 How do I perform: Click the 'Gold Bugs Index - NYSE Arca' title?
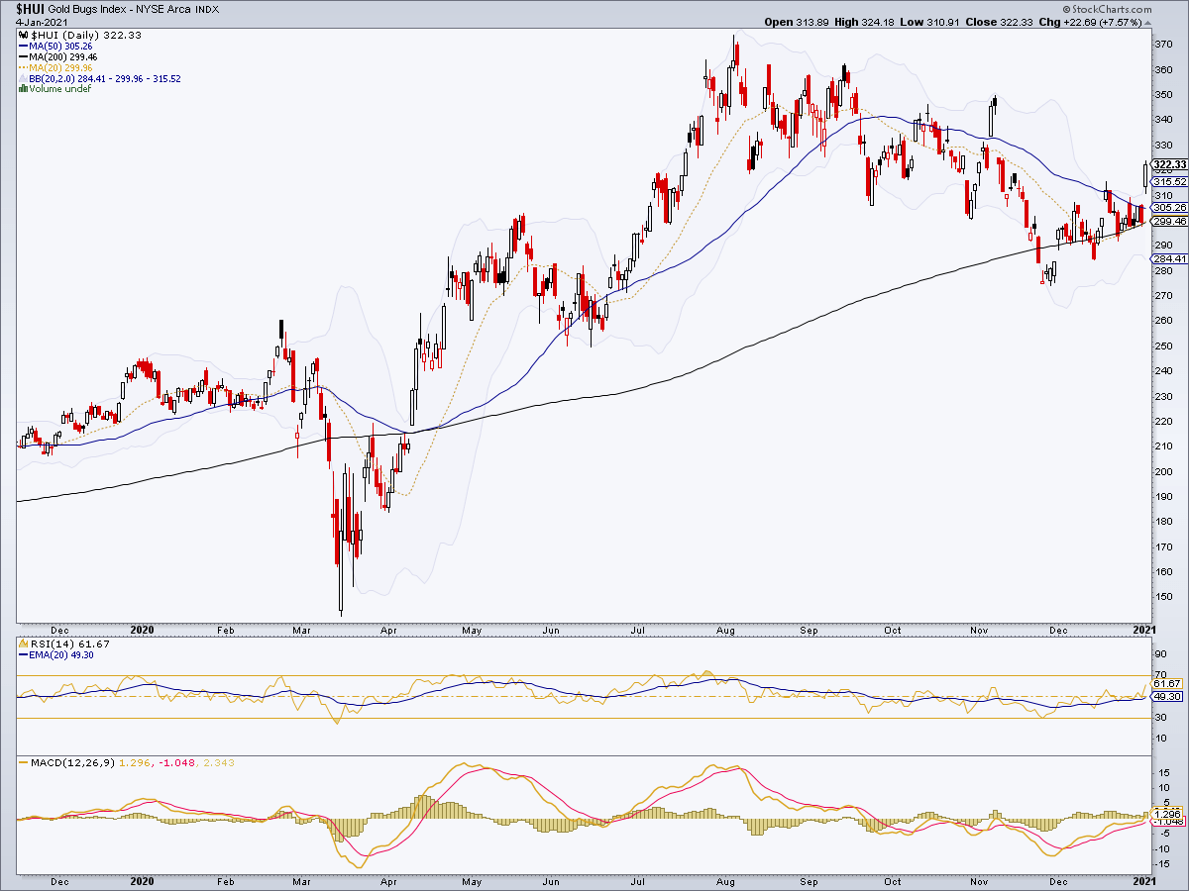click(119, 10)
